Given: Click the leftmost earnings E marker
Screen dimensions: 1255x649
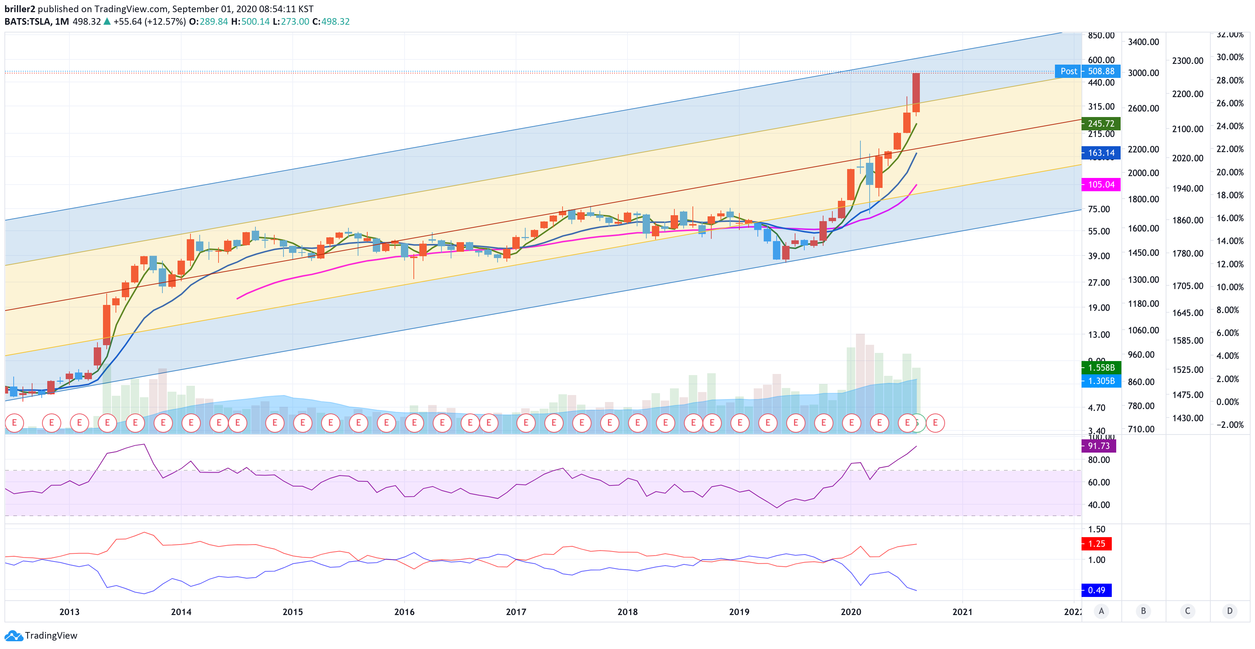Looking at the screenshot, I should pos(14,423).
